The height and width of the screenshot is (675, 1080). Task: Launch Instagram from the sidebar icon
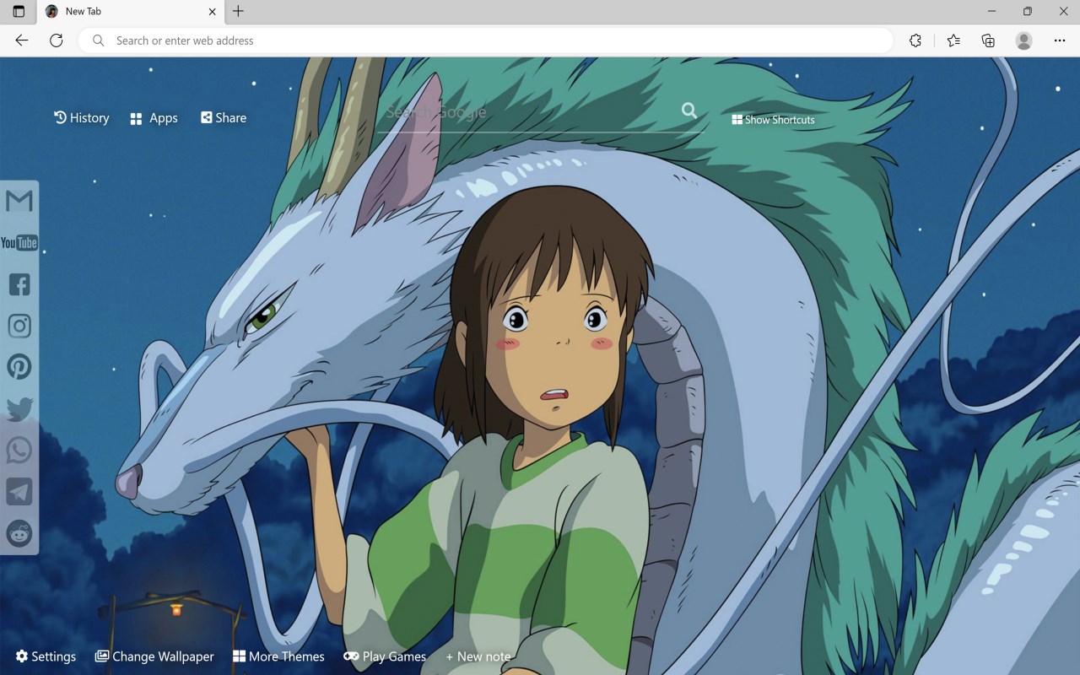pos(19,326)
